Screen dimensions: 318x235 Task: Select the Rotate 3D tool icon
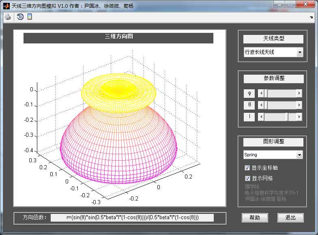pyautogui.click(x=20, y=17)
